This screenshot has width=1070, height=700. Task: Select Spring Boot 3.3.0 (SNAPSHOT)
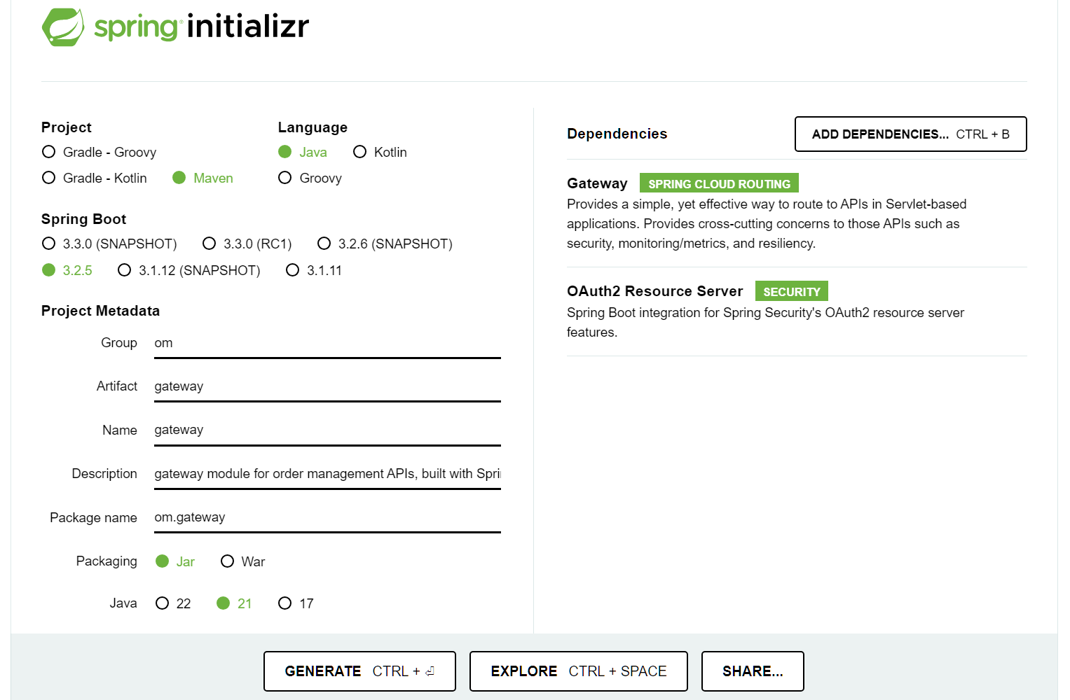coord(109,244)
